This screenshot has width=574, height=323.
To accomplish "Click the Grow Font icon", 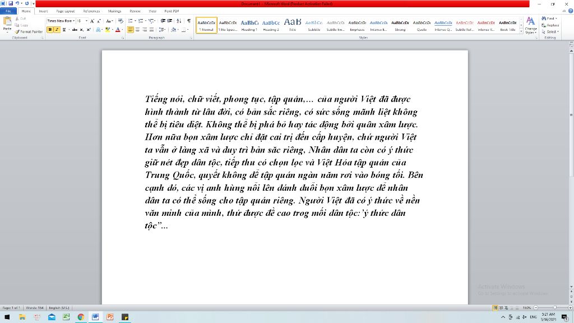I will [92, 21].
